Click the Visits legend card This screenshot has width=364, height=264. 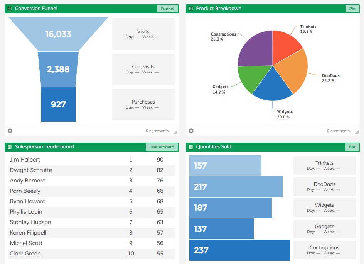click(143, 34)
